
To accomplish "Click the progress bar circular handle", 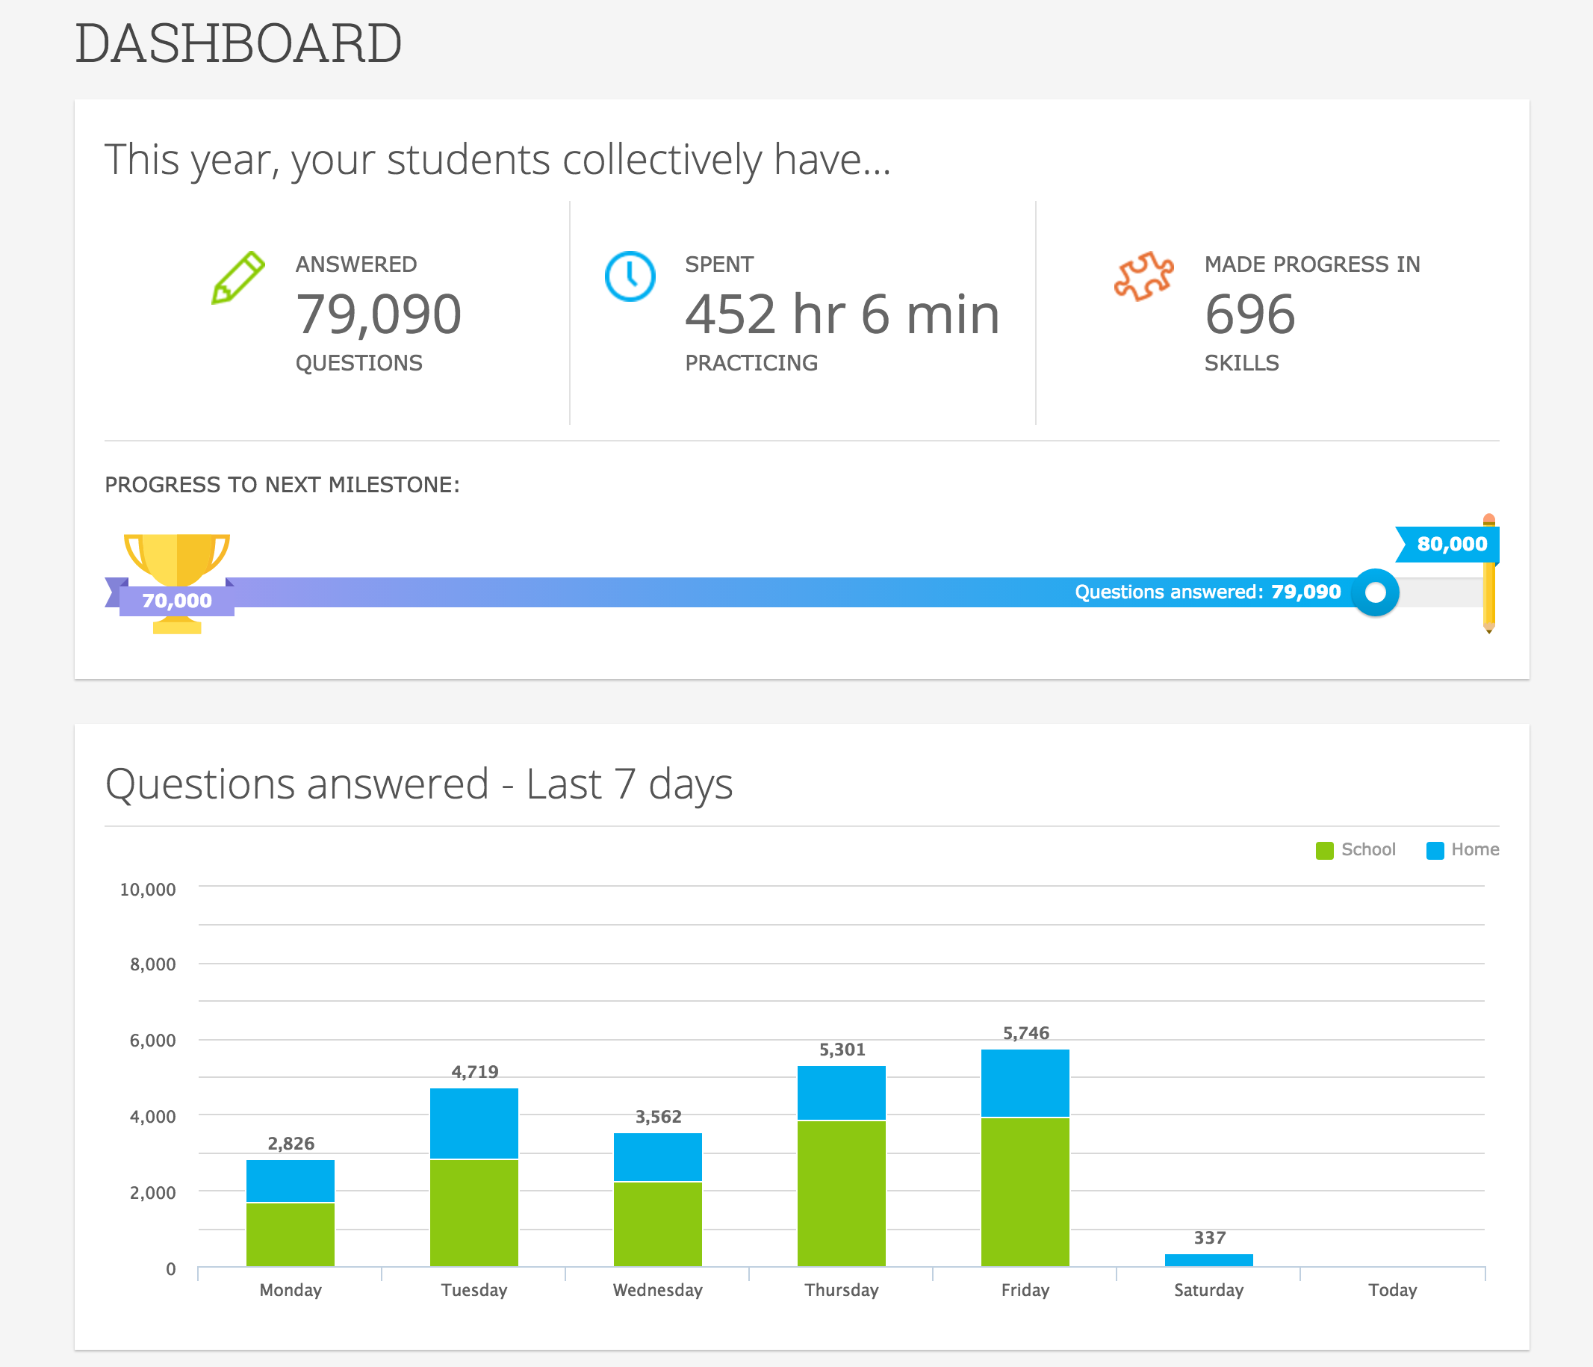I will [x=1375, y=592].
